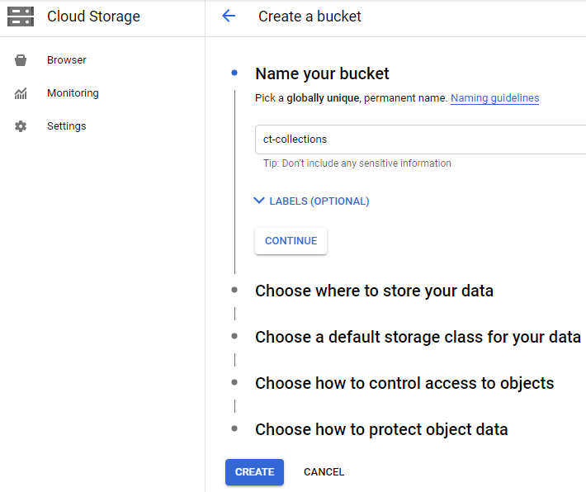Viewport: 586px width, 492px height.
Task: Expand Choose a default storage class step
Action: pos(418,337)
